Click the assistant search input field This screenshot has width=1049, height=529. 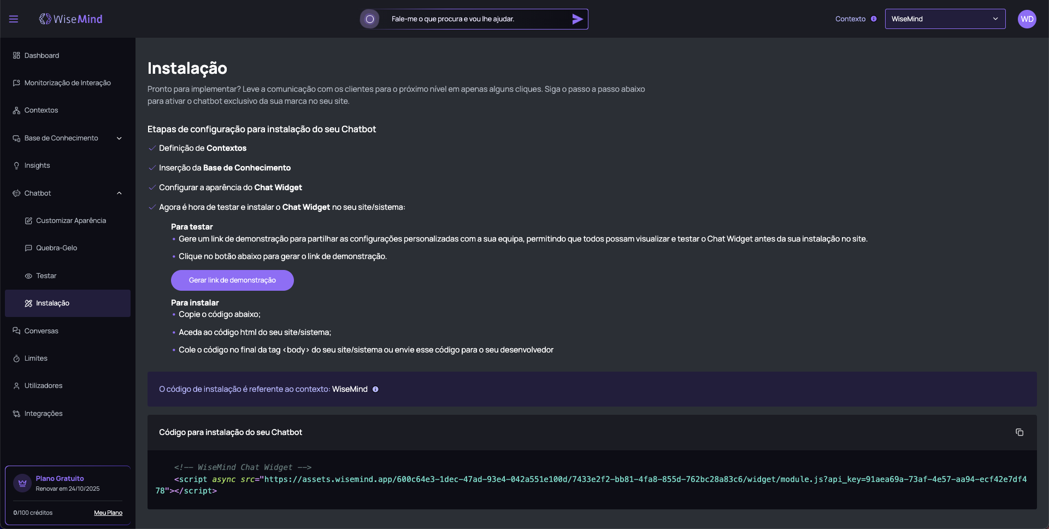coord(475,19)
